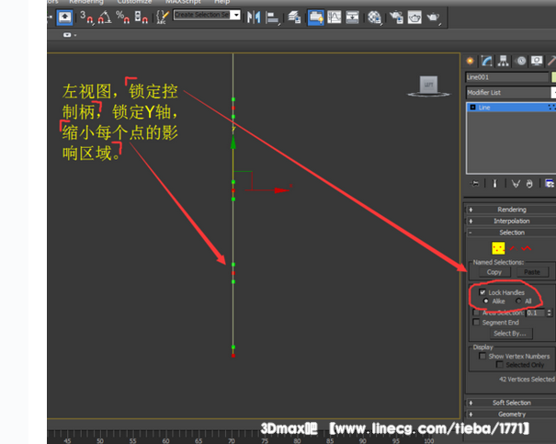Open the Create panel tab icon

tap(470, 62)
